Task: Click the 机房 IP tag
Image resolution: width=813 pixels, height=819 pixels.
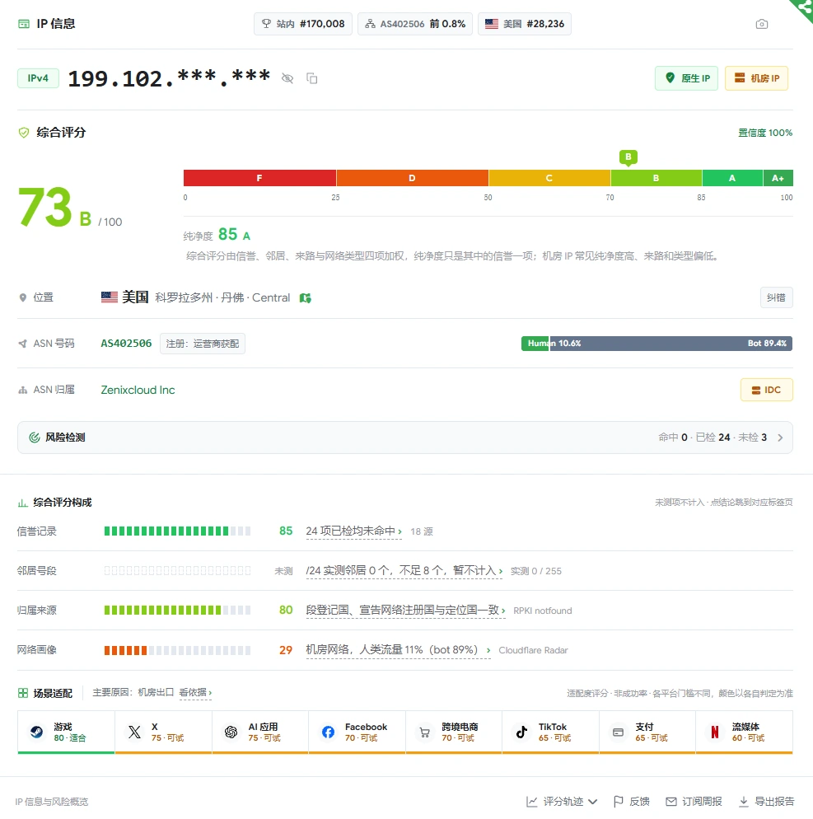Action: pyautogui.click(x=757, y=78)
